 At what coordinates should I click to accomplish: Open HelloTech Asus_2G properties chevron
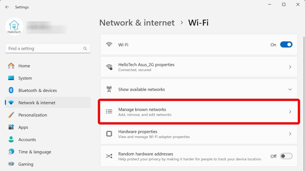(290, 67)
